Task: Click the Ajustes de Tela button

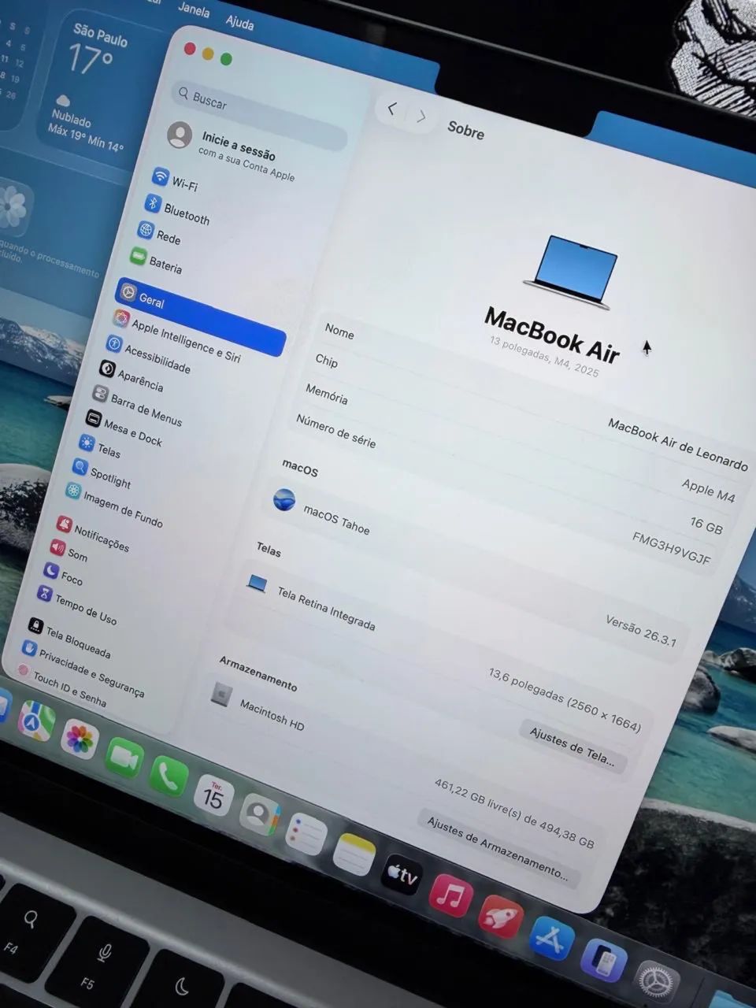Action: pos(573,747)
